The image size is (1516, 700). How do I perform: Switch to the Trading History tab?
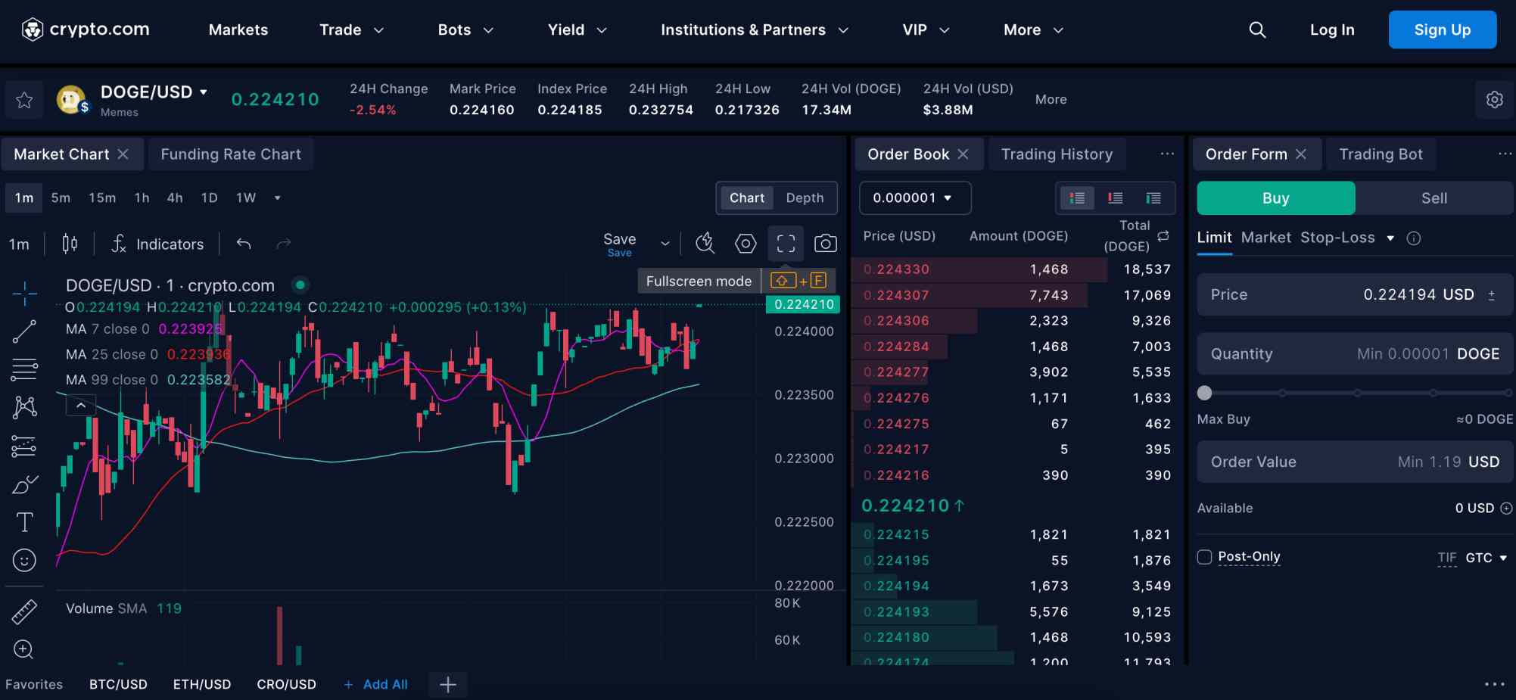(x=1057, y=154)
